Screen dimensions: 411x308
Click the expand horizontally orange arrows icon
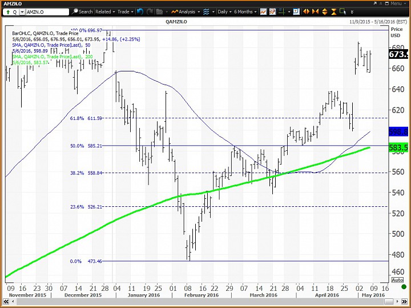pyautogui.click(x=306, y=12)
